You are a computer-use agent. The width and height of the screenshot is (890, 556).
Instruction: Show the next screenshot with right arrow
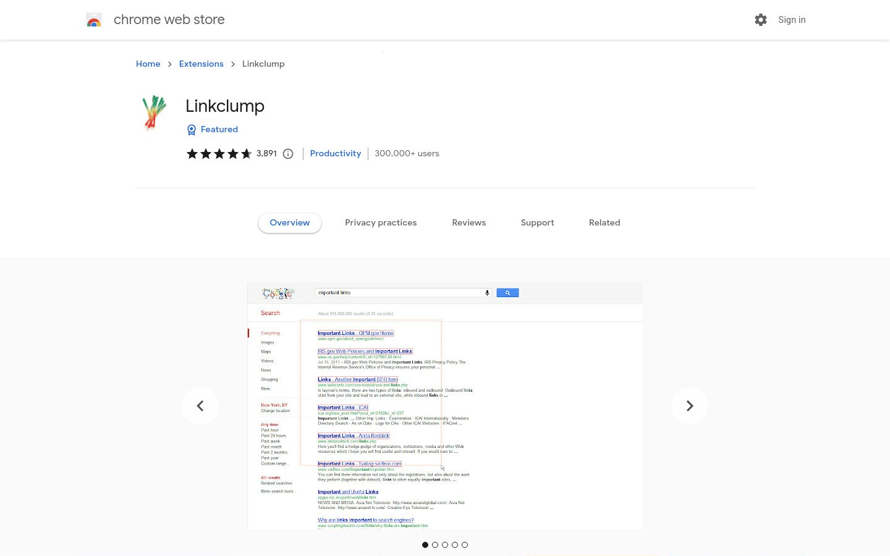click(x=689, y=406)
